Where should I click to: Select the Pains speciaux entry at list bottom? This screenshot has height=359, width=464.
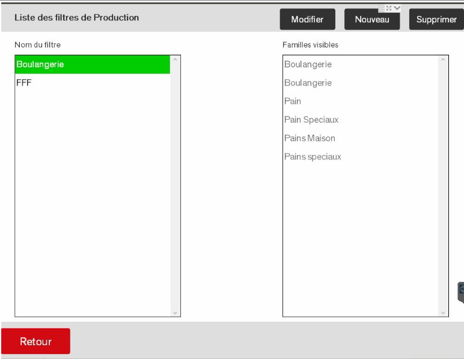(x=313, y=157)
